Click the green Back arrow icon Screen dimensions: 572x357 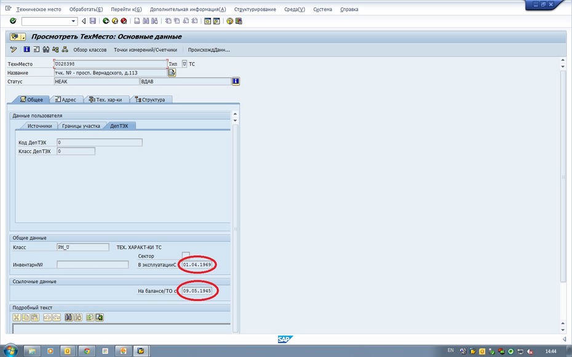tap(106, 21)
